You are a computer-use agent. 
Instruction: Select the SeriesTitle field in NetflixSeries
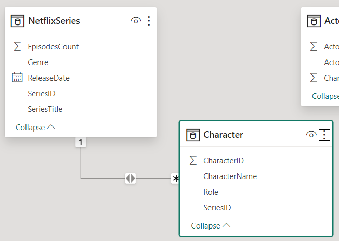pos(45,109)
